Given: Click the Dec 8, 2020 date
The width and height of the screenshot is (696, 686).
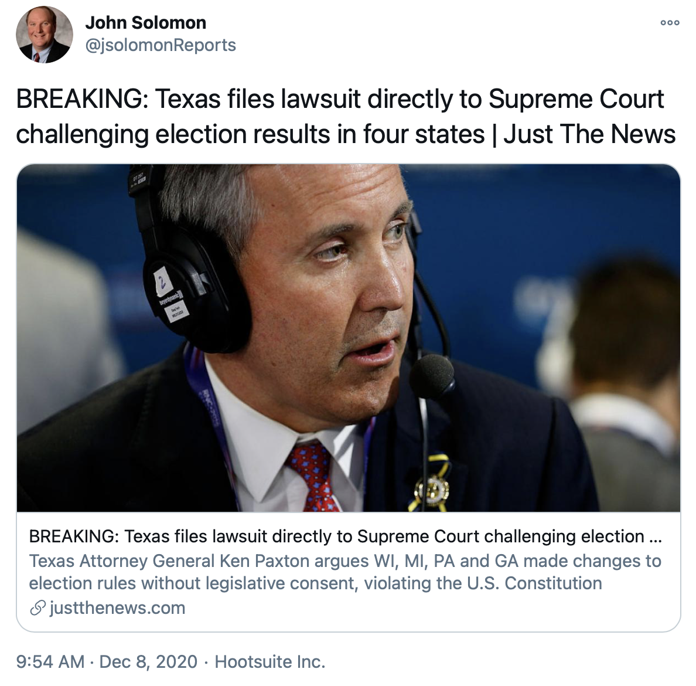Looking at the screenshot, I should 148,661.
